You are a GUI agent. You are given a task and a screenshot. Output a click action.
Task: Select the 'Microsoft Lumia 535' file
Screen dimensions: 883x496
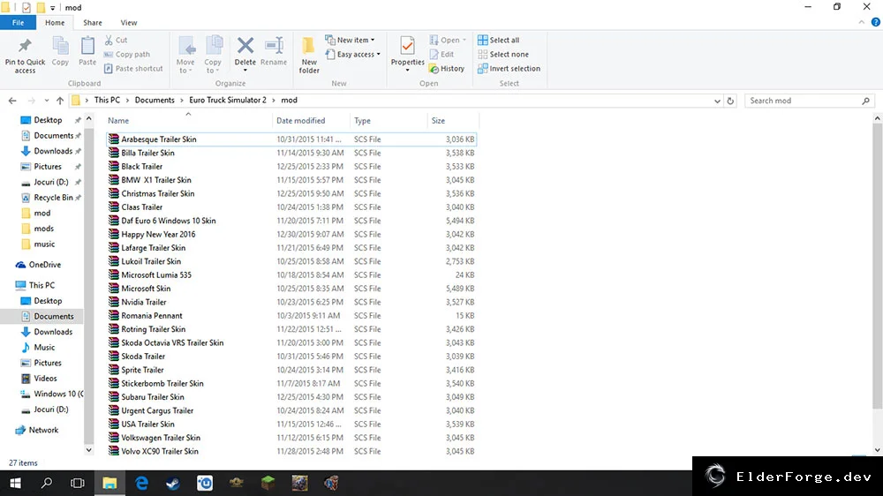coord(291,274)
